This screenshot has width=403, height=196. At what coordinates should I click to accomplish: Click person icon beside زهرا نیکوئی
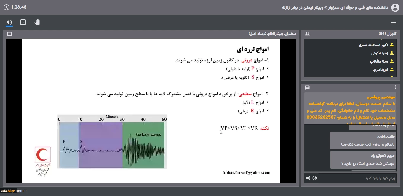point(391,53)
